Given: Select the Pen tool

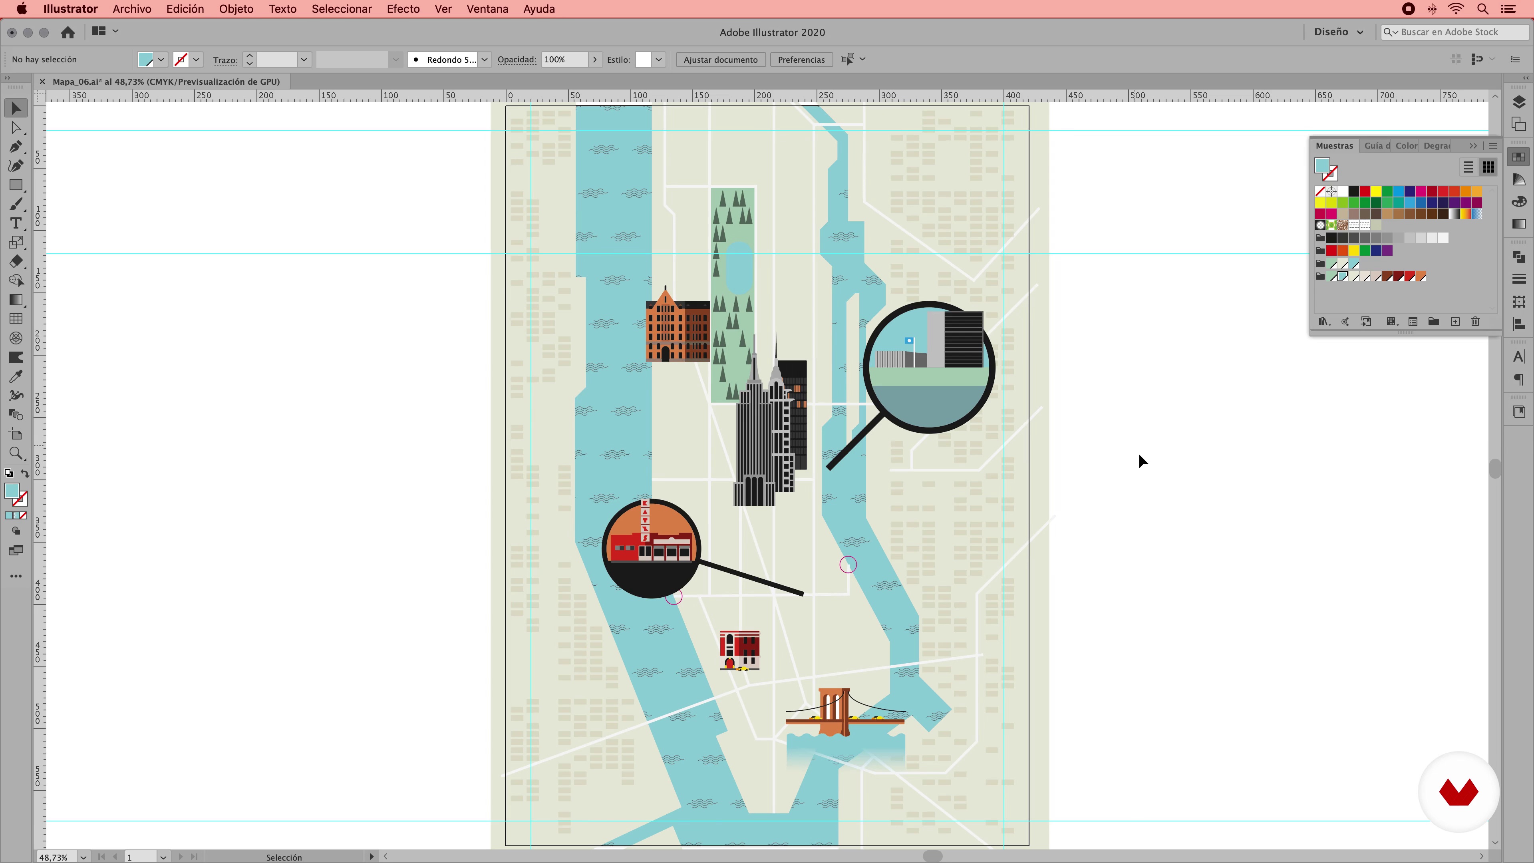Looking at the screenshot, I should (x=16, y=147).
